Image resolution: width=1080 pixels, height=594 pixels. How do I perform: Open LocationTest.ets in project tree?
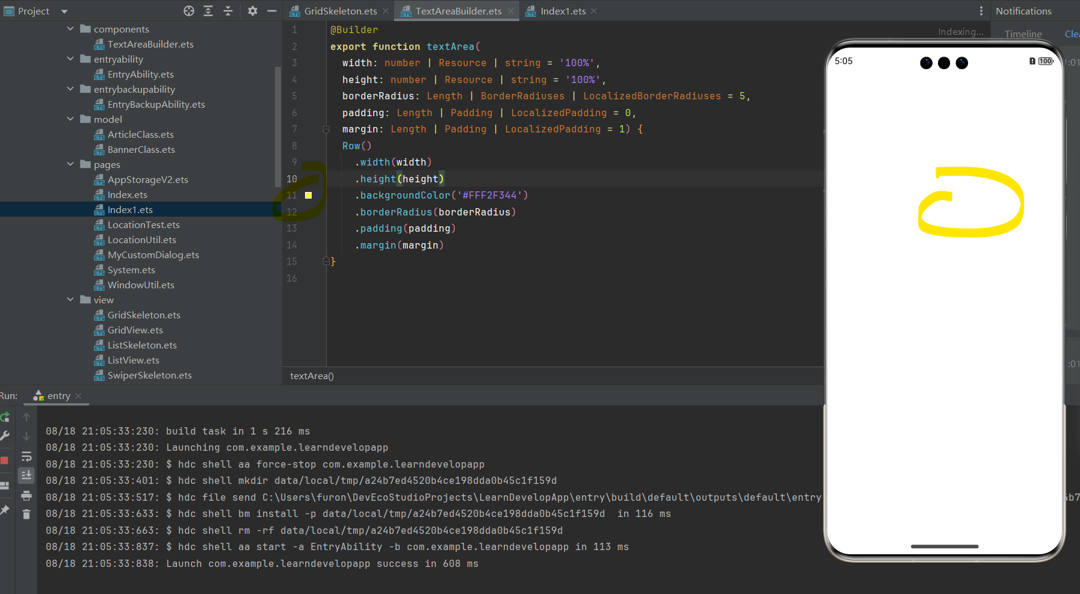143,224
